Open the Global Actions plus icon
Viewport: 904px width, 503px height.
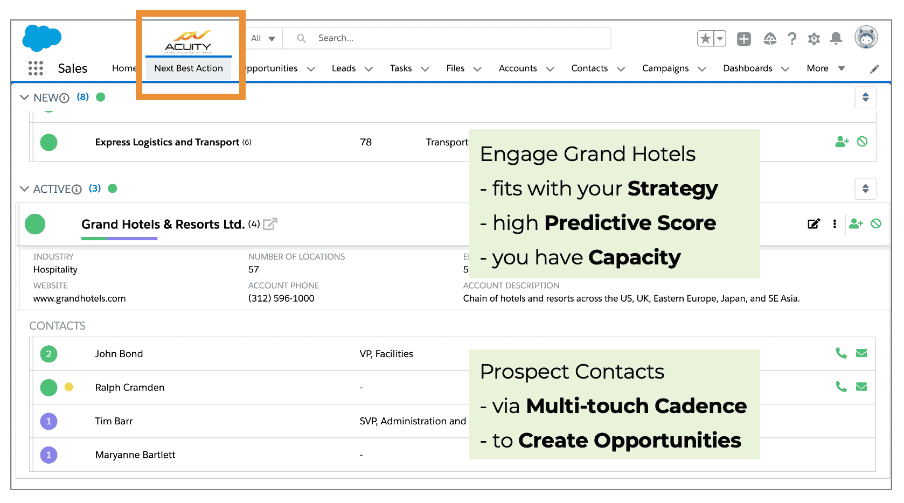pos(744,39)
